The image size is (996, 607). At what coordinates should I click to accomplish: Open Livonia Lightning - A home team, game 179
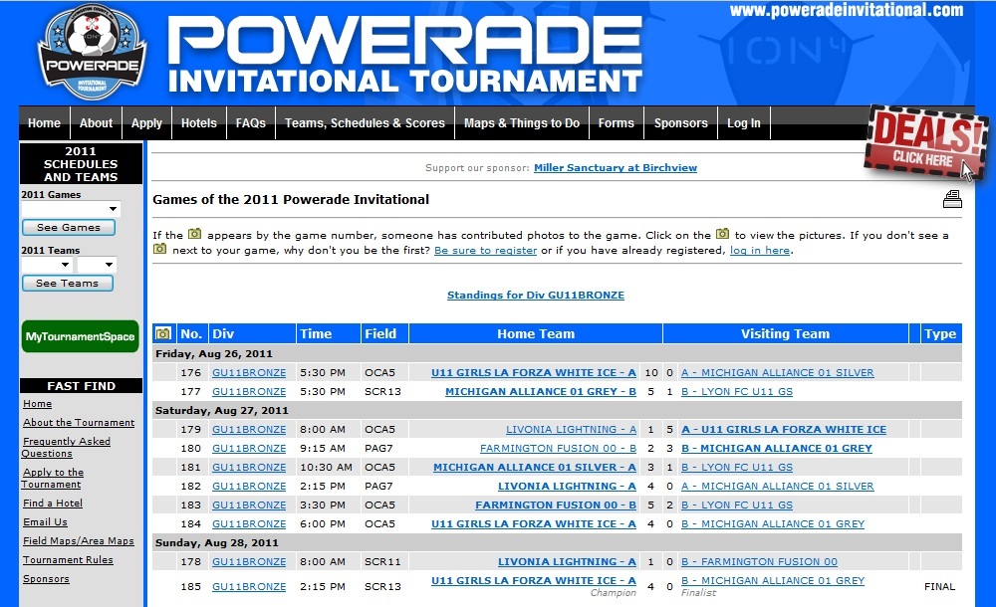tap(571, 429)
